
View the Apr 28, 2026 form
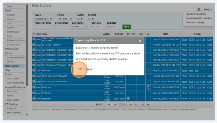coord(184,39)
